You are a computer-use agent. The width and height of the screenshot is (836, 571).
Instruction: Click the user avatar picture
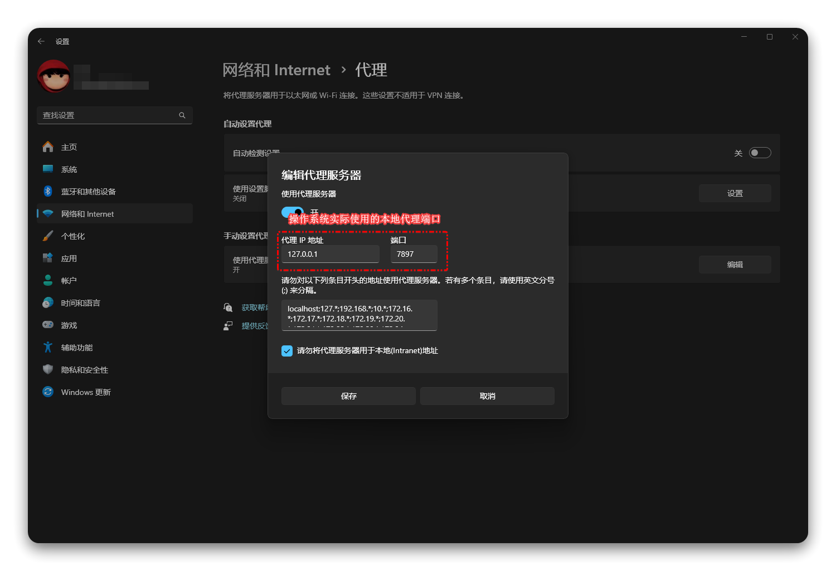pos(54,76)
